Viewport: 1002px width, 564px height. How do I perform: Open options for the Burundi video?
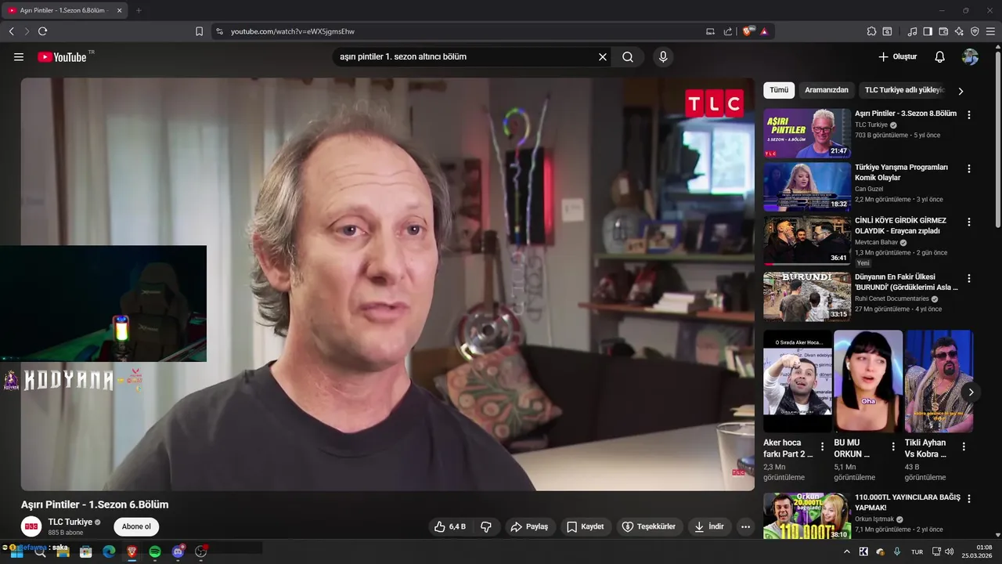pyautogui.click(x=969, y=278)
